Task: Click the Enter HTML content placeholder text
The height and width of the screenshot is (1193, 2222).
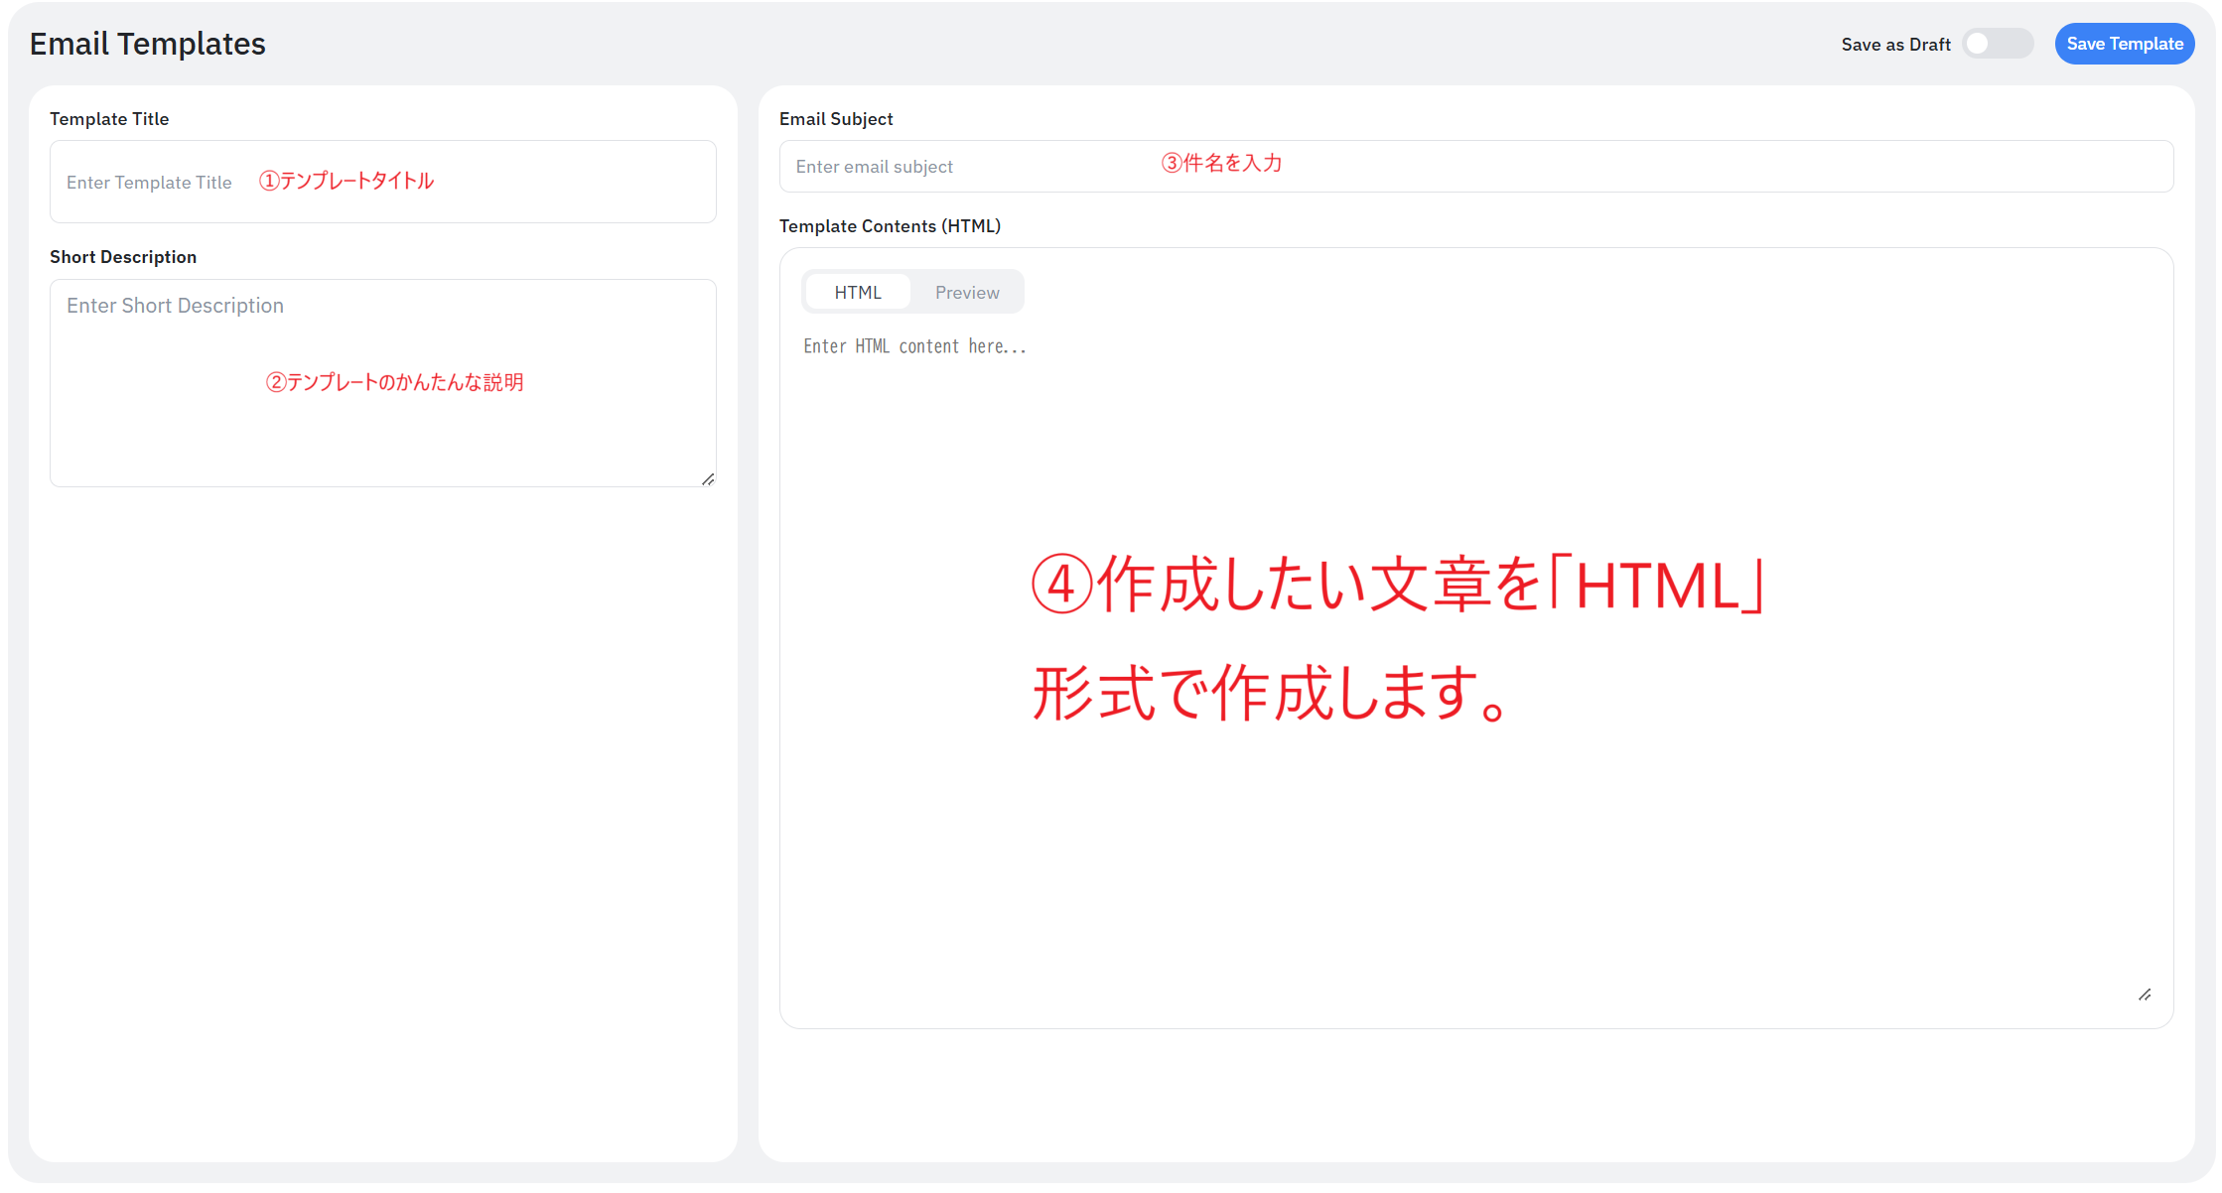Action: (x=914, y=346)
